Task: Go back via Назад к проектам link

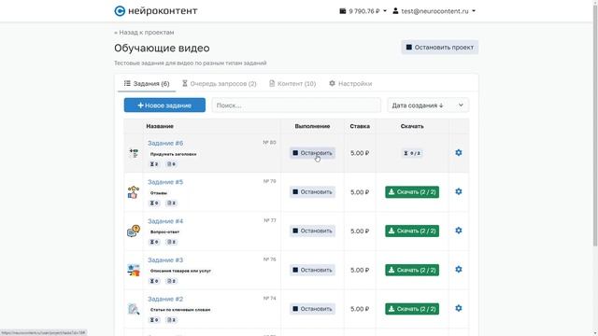Action: [144, 33]
